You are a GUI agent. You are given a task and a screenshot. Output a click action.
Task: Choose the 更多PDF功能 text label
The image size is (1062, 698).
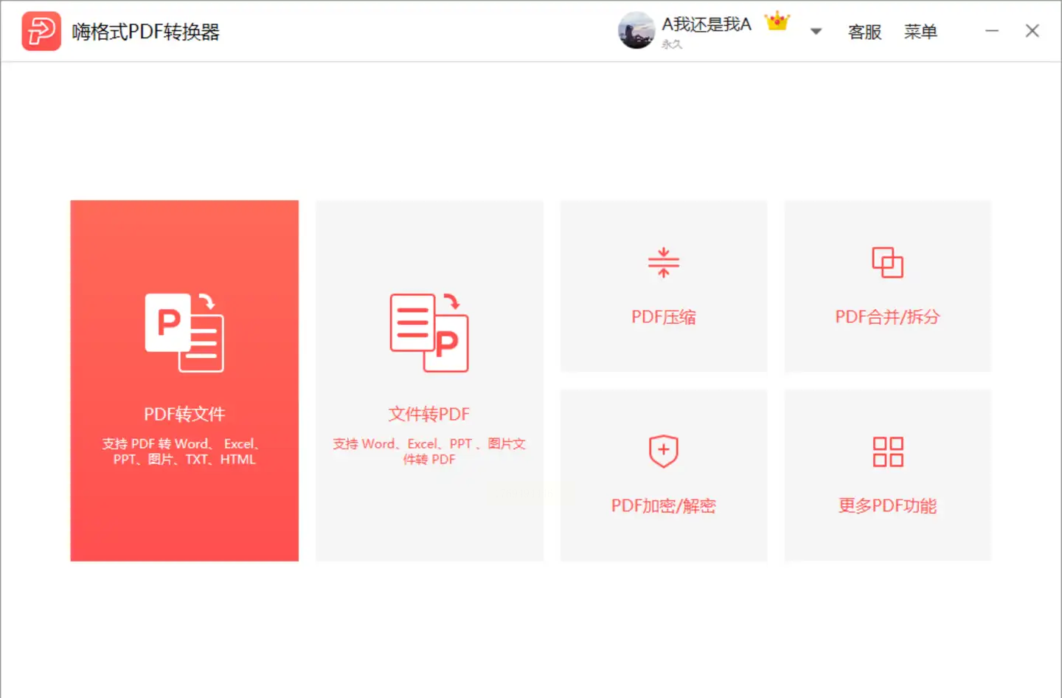888,506
